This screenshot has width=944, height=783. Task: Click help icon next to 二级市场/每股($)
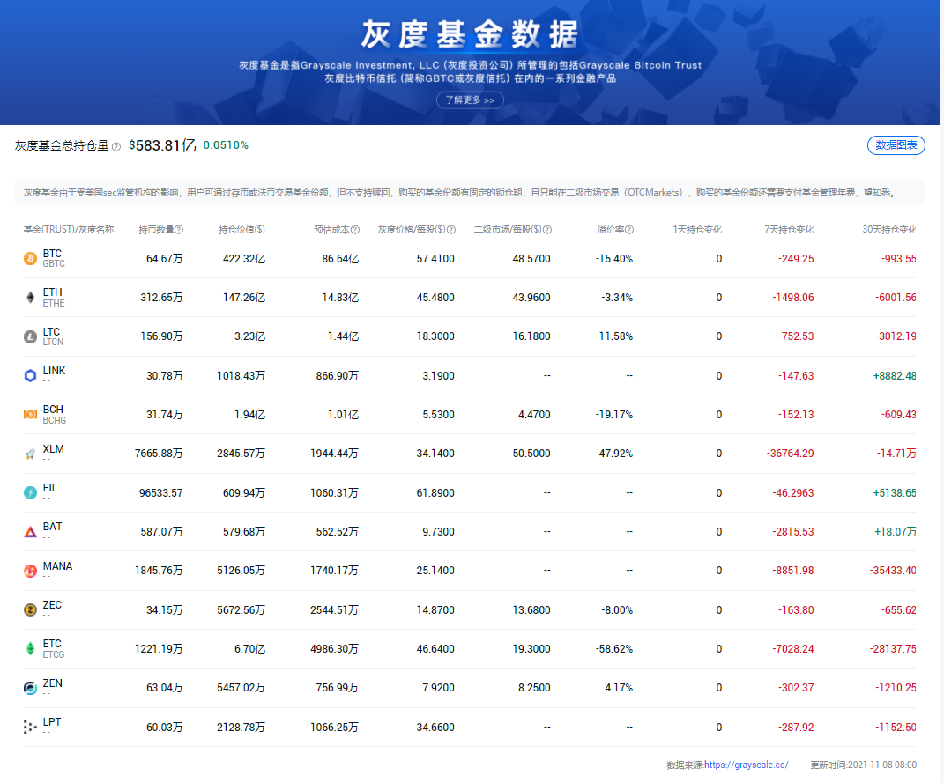pyautogui.click(x=547, y=230)
